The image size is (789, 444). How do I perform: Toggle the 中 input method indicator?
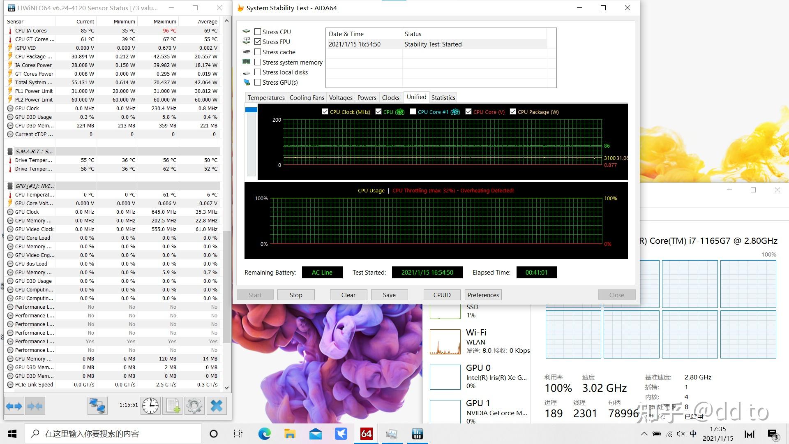click(x=693, y=434)
